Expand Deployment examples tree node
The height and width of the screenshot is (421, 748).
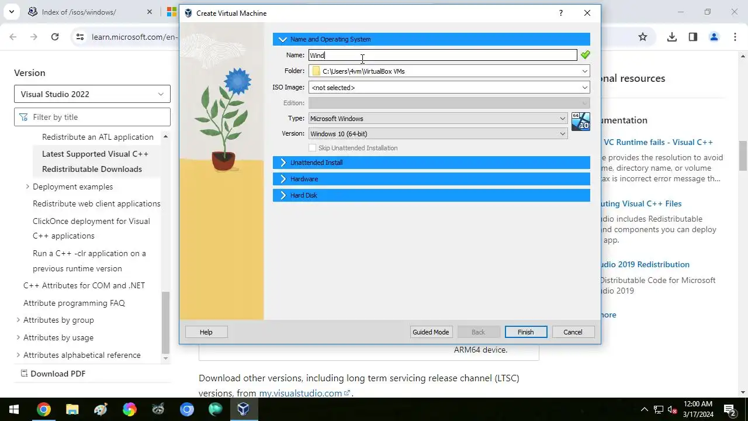[x=27, y=187]
